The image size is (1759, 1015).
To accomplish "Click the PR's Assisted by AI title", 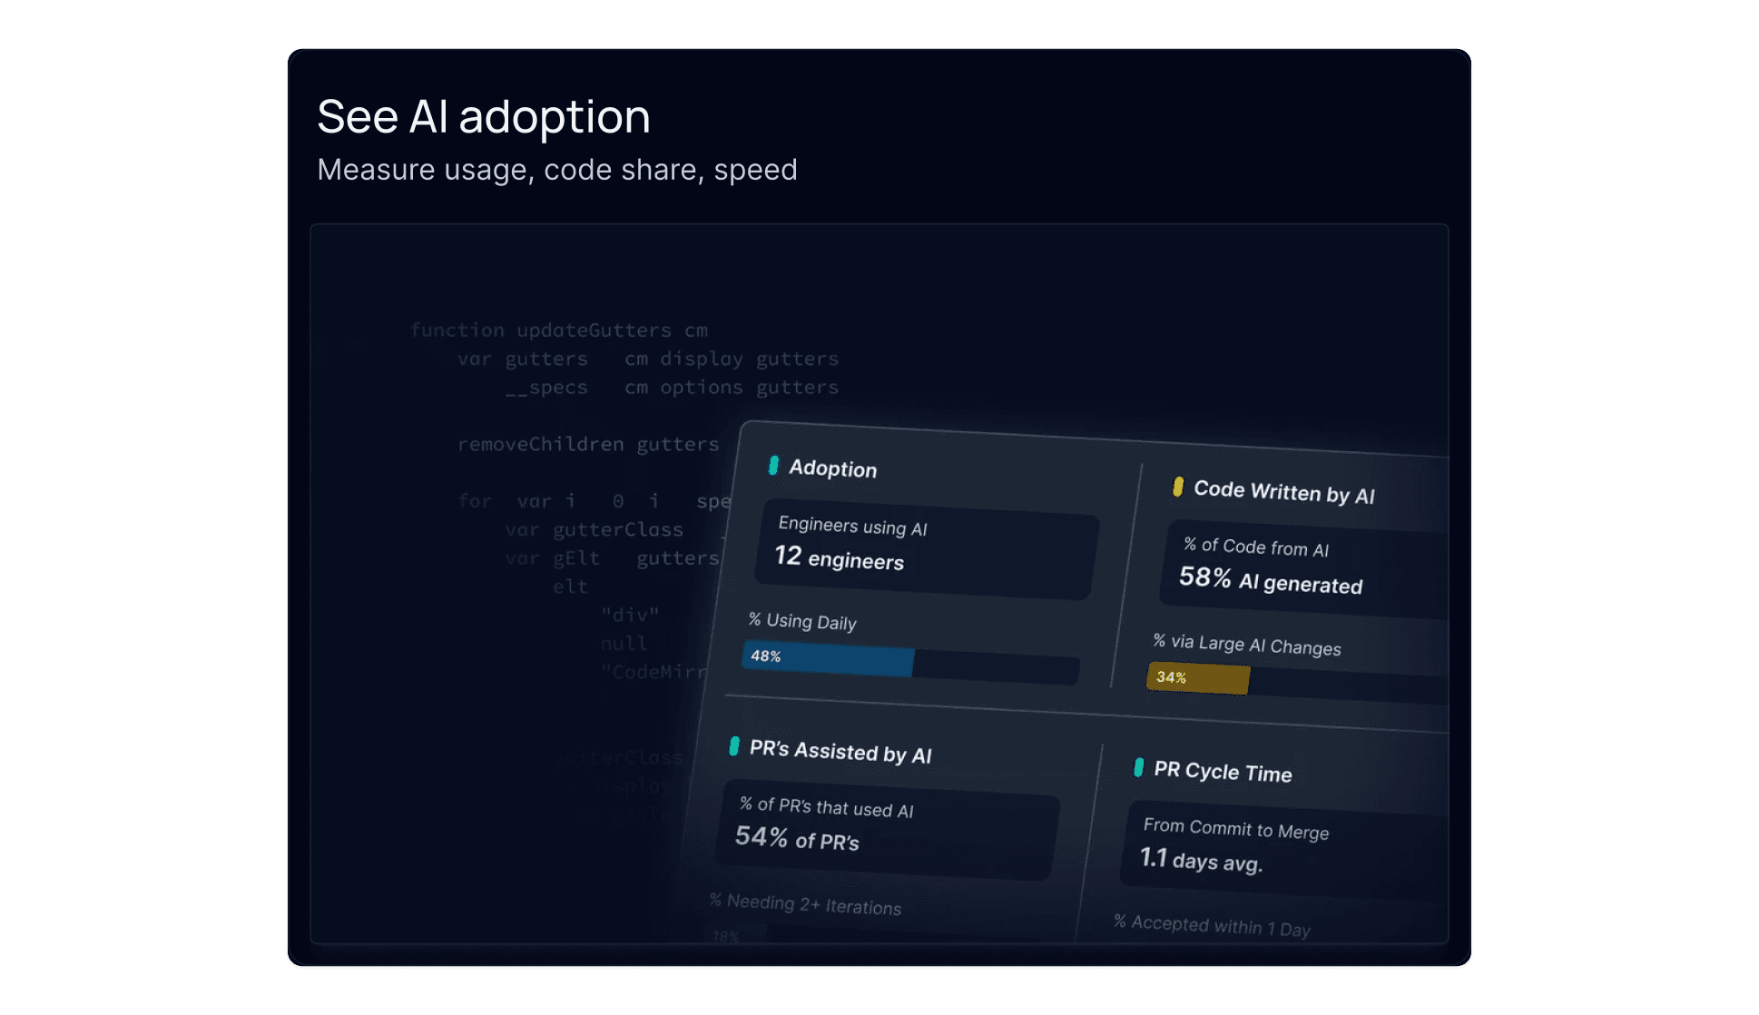I will tap(840, 752).
